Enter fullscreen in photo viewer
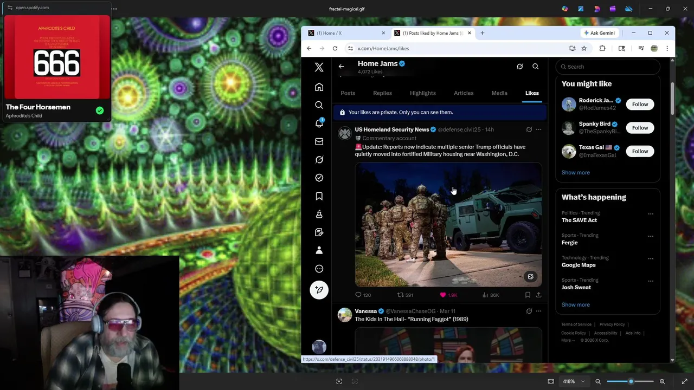The width and height of the screenshot is (694, 390). click(x=684, y=381)
